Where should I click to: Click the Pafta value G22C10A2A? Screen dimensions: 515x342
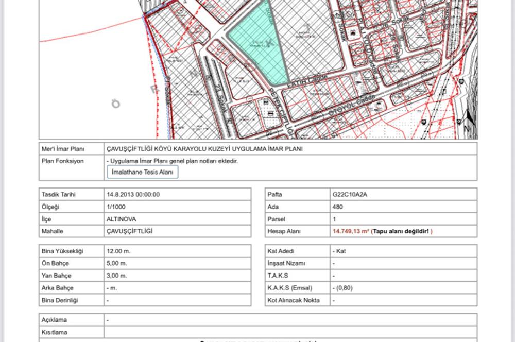pyautogui.click(x=350, y=195)
